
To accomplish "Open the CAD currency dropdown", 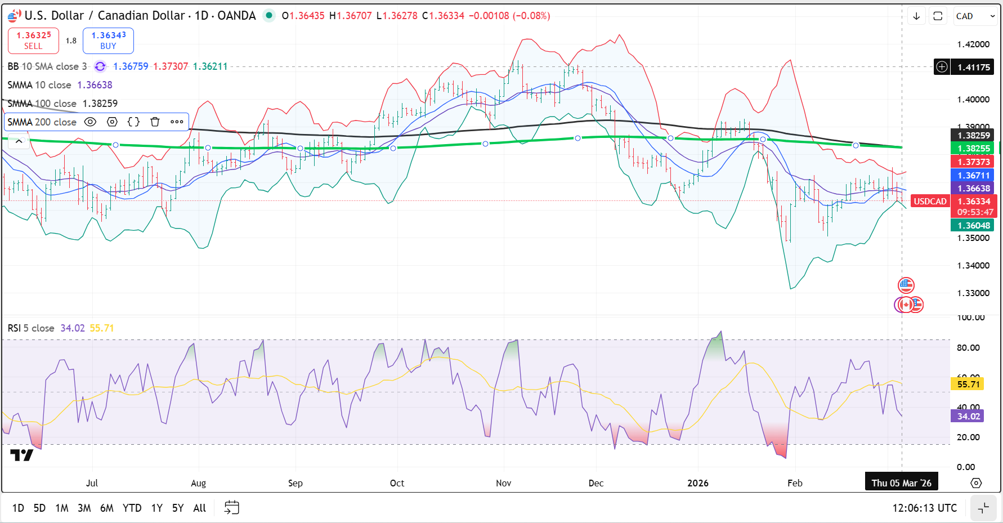I will pos(975,16).
